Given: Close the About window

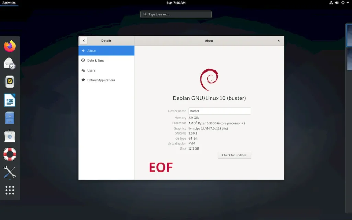Looking at the screenshot, I should coord(279,41).
